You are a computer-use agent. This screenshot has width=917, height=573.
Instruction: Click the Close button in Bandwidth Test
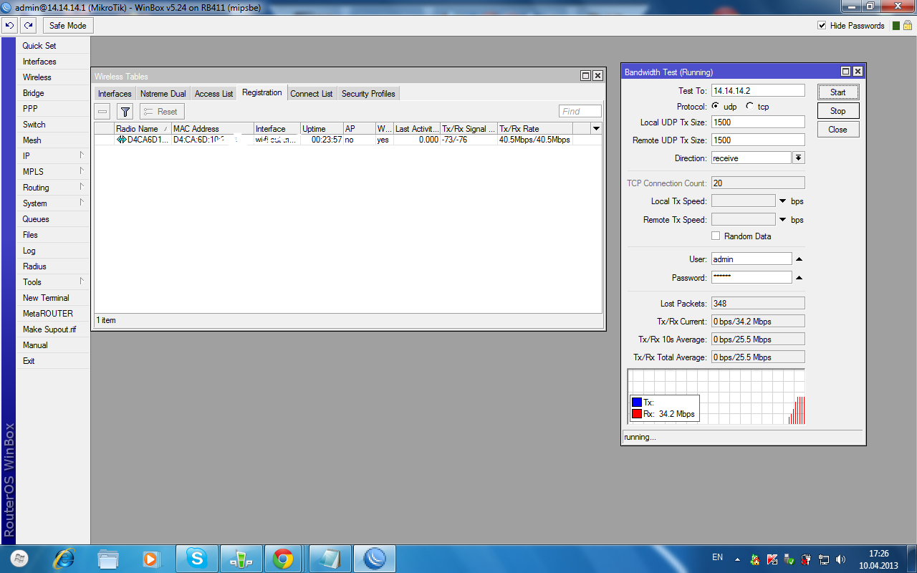[x=838, y=130]
